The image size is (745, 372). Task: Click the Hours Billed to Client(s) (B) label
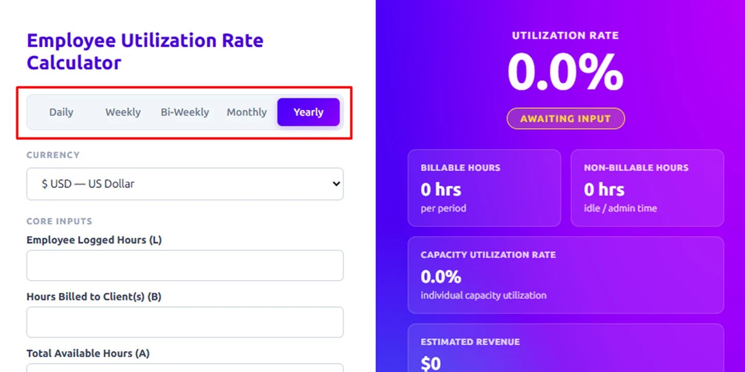pos(94,296)
